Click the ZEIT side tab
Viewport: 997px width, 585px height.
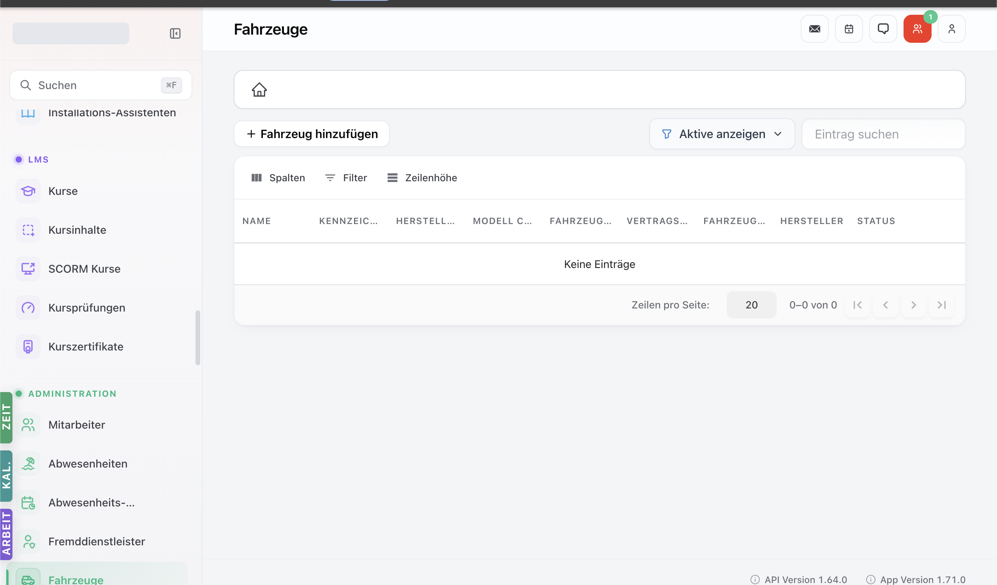pos(6,417)
